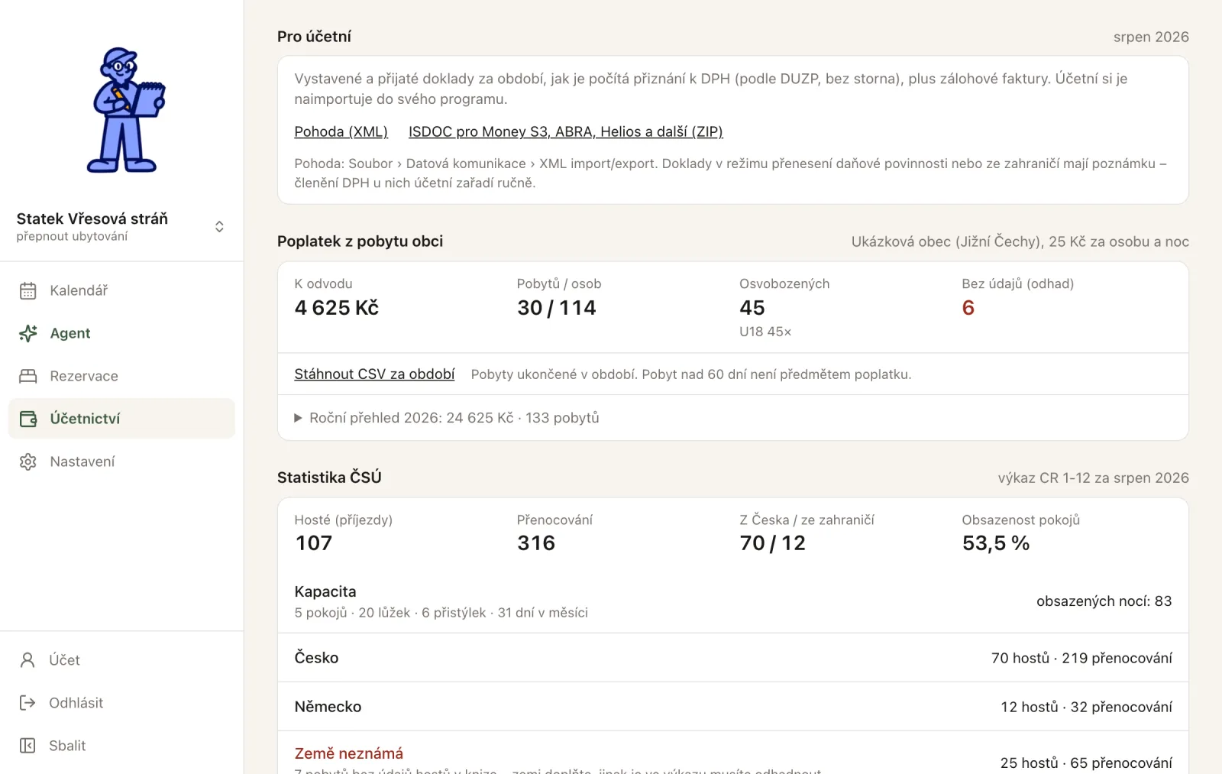
Task: Click the accountant mascot illustration
Action: [x=125, y=110]
